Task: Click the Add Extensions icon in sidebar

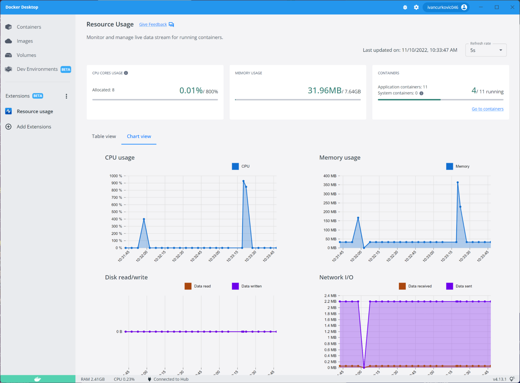Action: click(9, 126)
